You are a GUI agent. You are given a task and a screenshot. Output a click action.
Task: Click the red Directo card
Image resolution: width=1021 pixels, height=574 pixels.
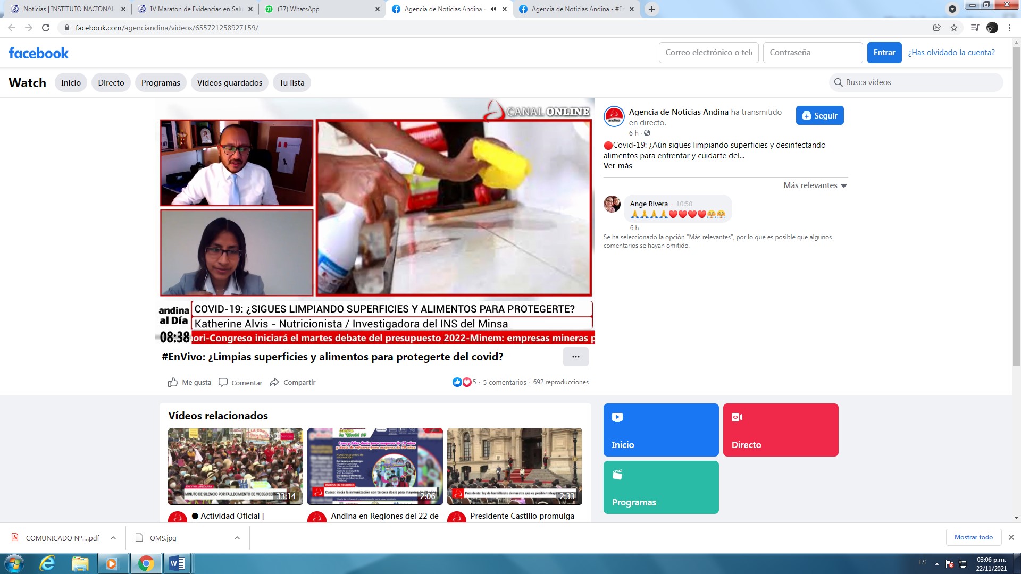pos(781,430)
